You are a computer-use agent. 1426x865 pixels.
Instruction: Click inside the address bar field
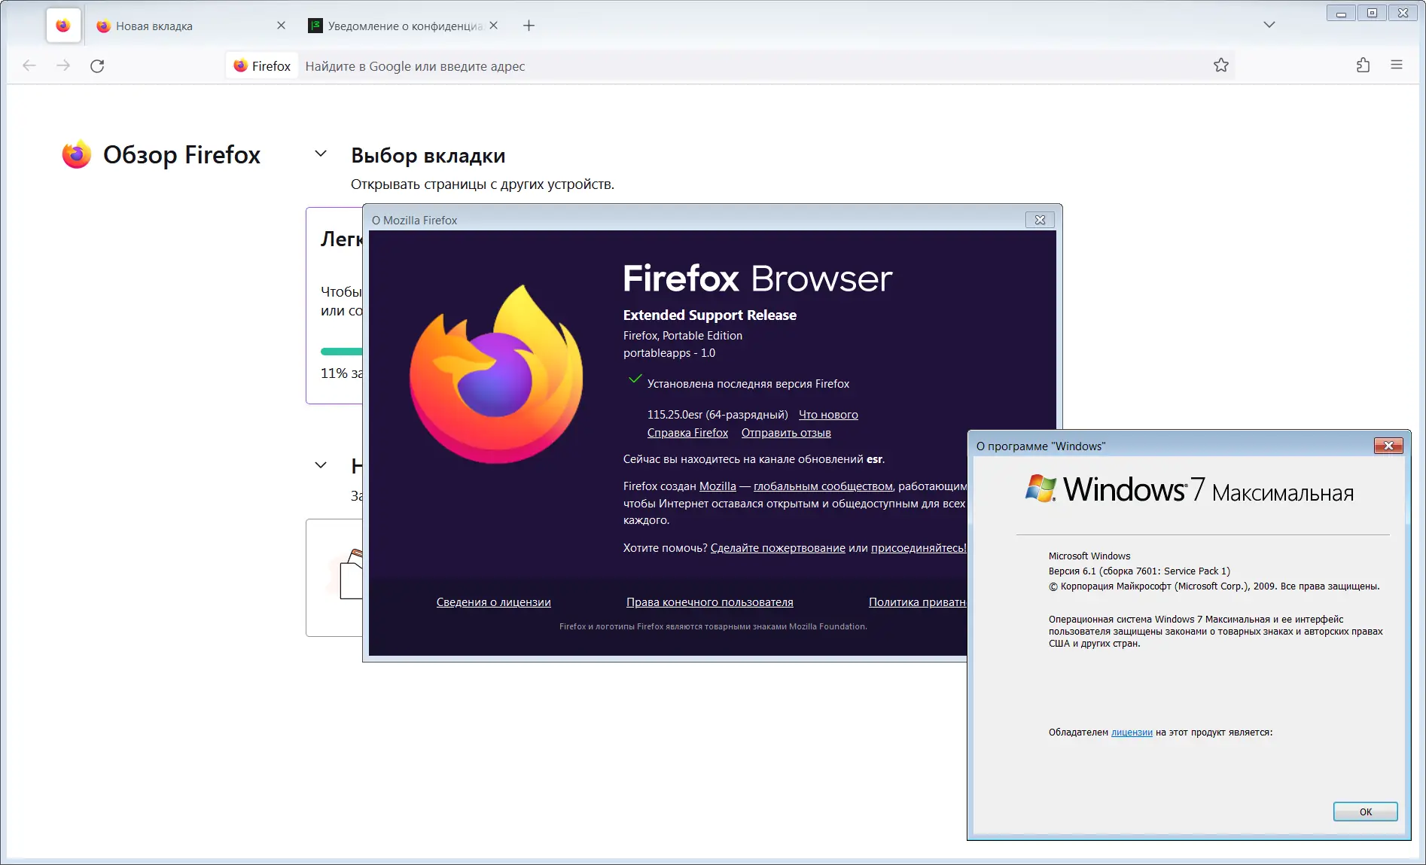678,65
